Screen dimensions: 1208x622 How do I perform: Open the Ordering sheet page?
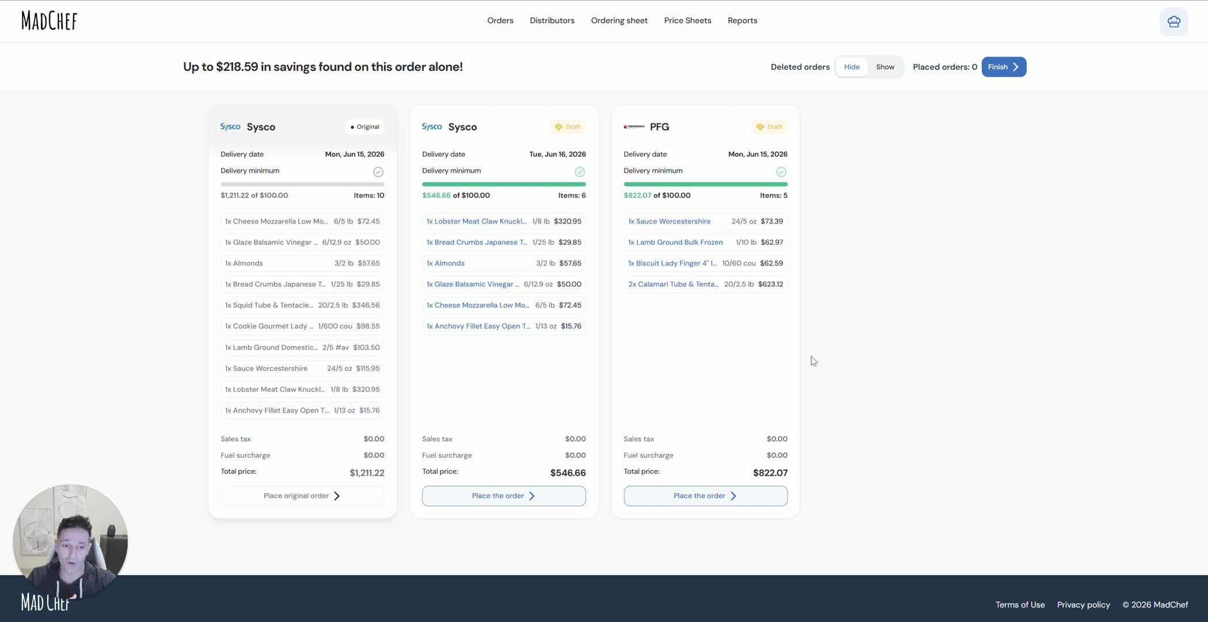pyautogui.click(x=619, y=21)
